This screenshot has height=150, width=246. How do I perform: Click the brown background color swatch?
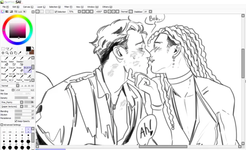click(32, 52)
